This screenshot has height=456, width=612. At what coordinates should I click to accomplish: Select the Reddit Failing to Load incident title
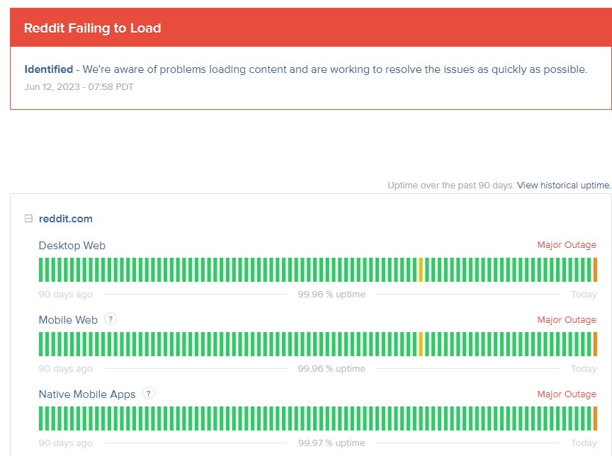coord(93,28)
